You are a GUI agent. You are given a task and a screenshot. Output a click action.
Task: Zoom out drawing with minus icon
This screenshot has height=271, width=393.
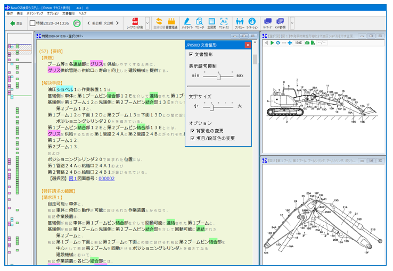284,43
